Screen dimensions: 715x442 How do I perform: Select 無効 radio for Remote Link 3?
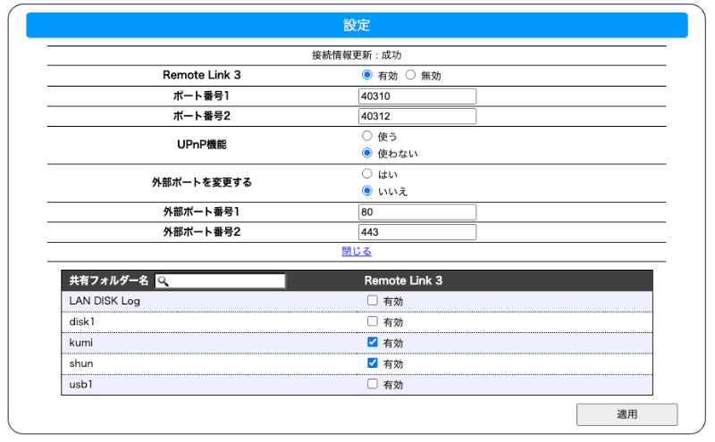tap(410, 75)
